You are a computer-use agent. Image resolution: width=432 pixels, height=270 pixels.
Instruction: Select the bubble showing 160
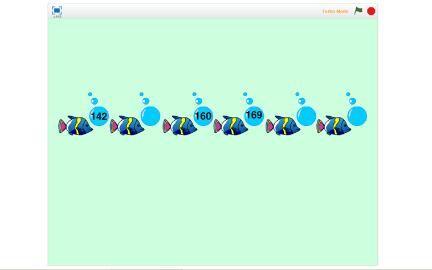(203, 116)
